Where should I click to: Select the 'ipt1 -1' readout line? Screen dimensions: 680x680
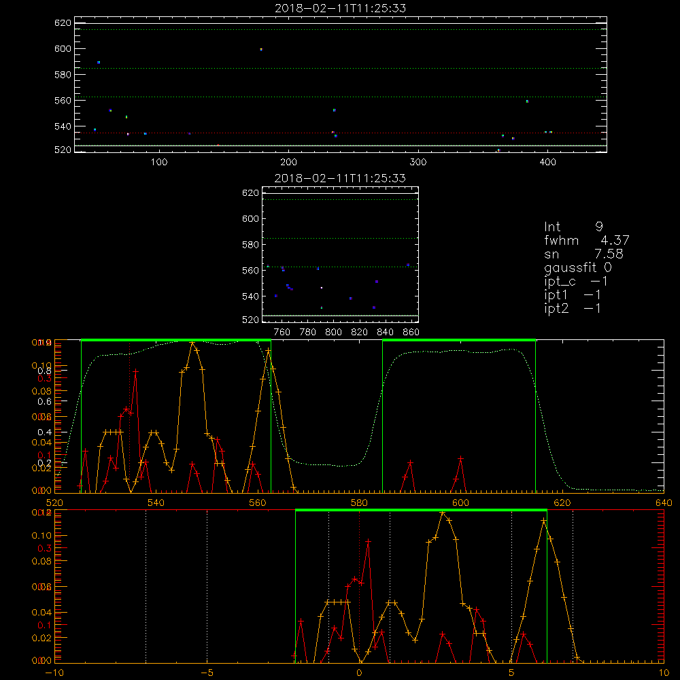[x=573, y=295]
